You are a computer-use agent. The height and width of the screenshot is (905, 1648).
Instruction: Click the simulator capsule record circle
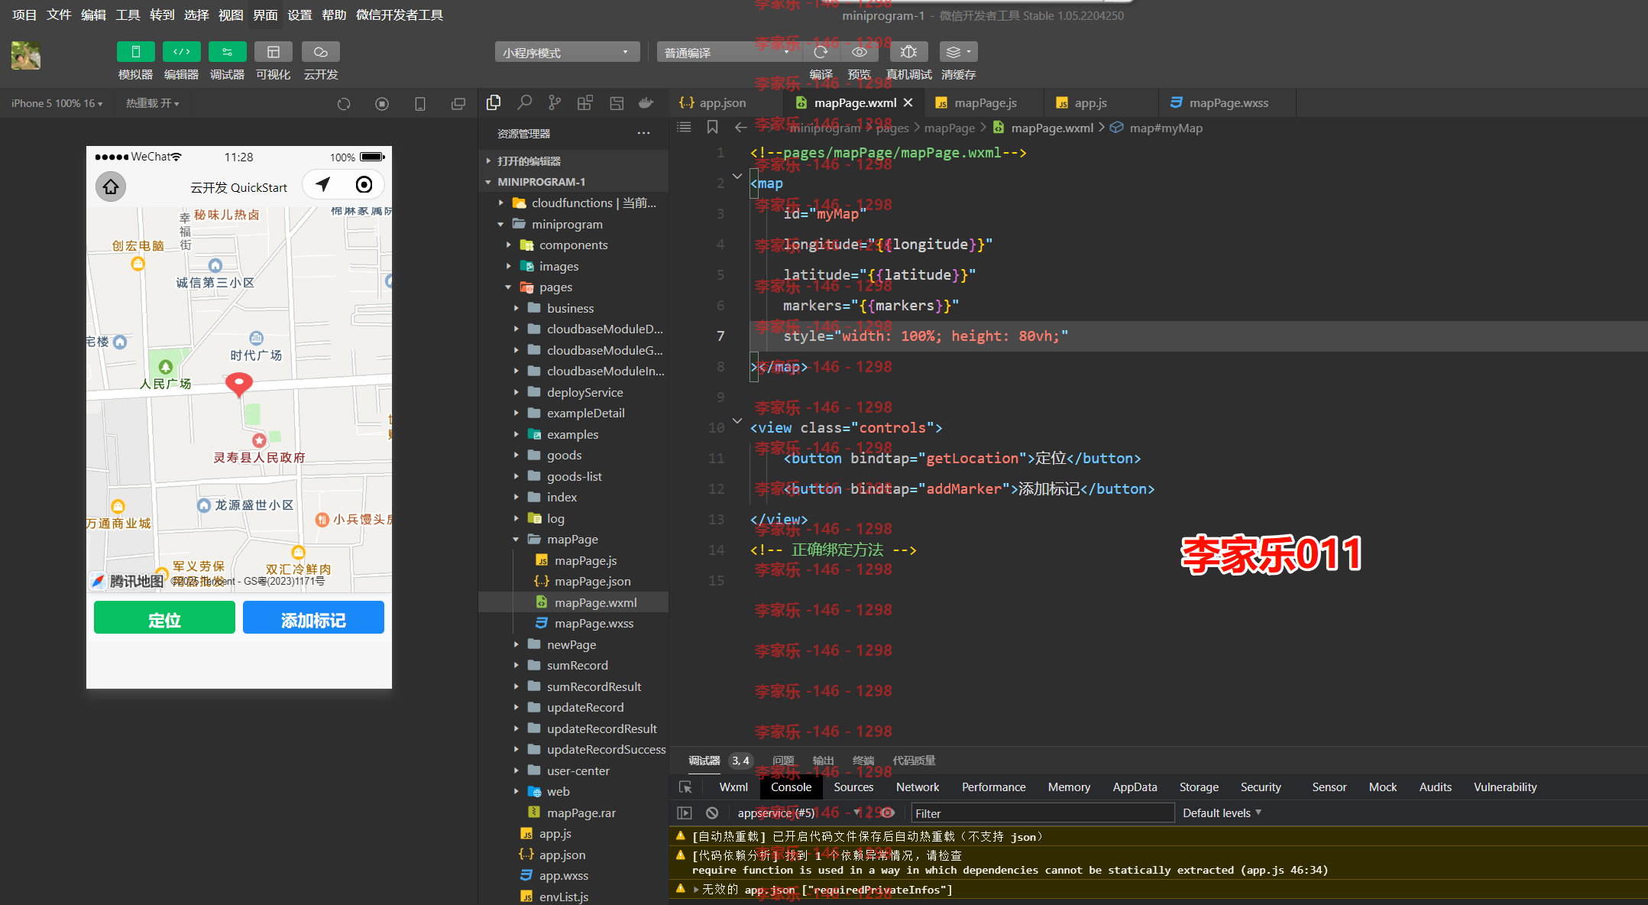click(364, 184)
